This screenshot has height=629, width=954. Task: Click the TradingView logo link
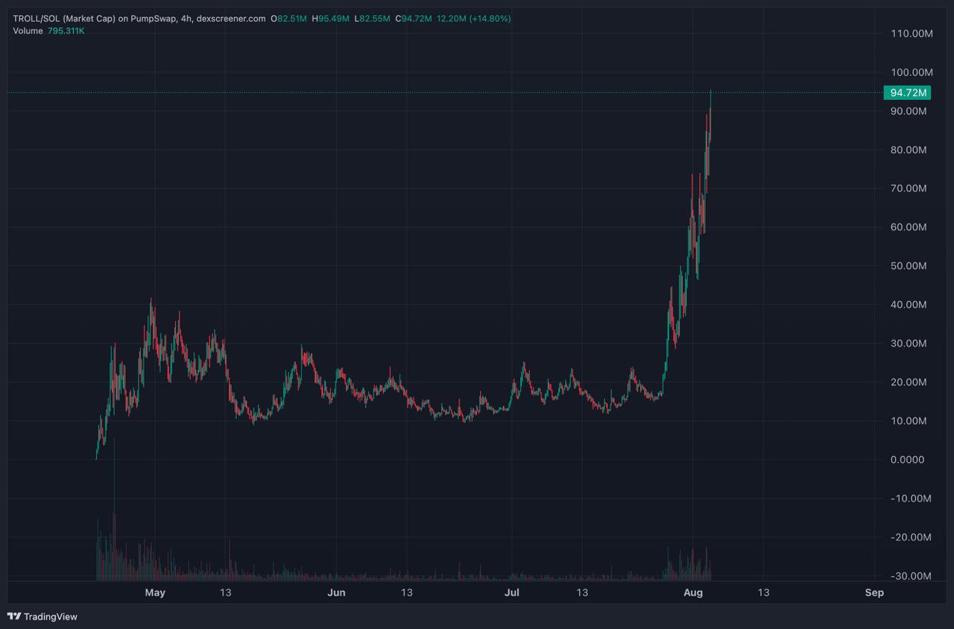[42, 616]
